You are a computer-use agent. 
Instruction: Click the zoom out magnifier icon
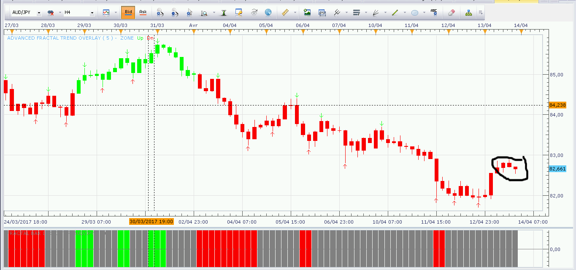[175, 13]
